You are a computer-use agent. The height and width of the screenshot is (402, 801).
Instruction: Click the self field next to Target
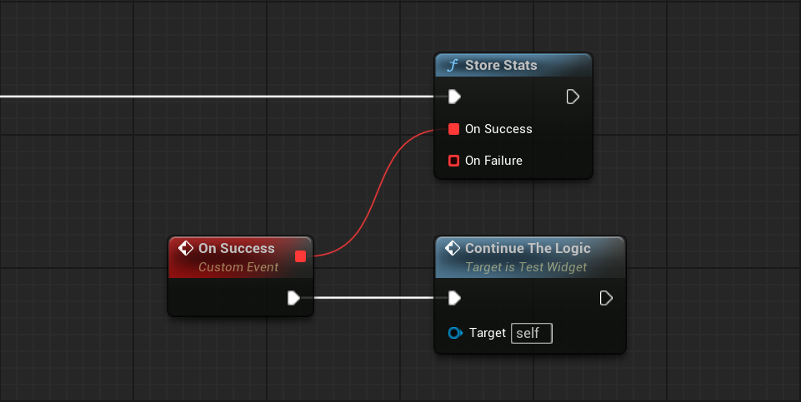coord(531,333)
